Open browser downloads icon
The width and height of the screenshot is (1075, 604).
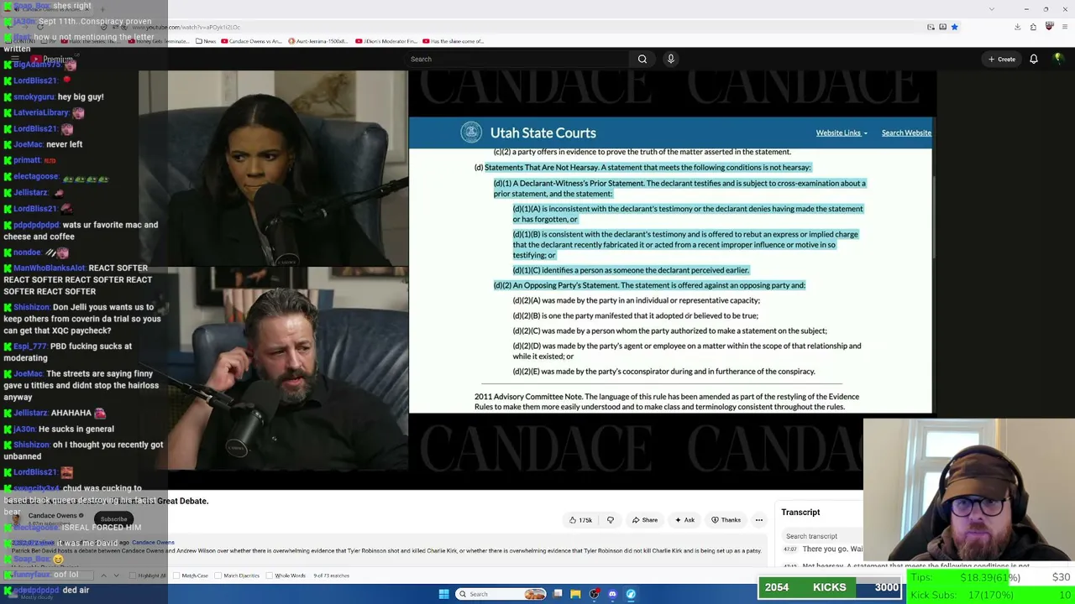pos(1017,27)
